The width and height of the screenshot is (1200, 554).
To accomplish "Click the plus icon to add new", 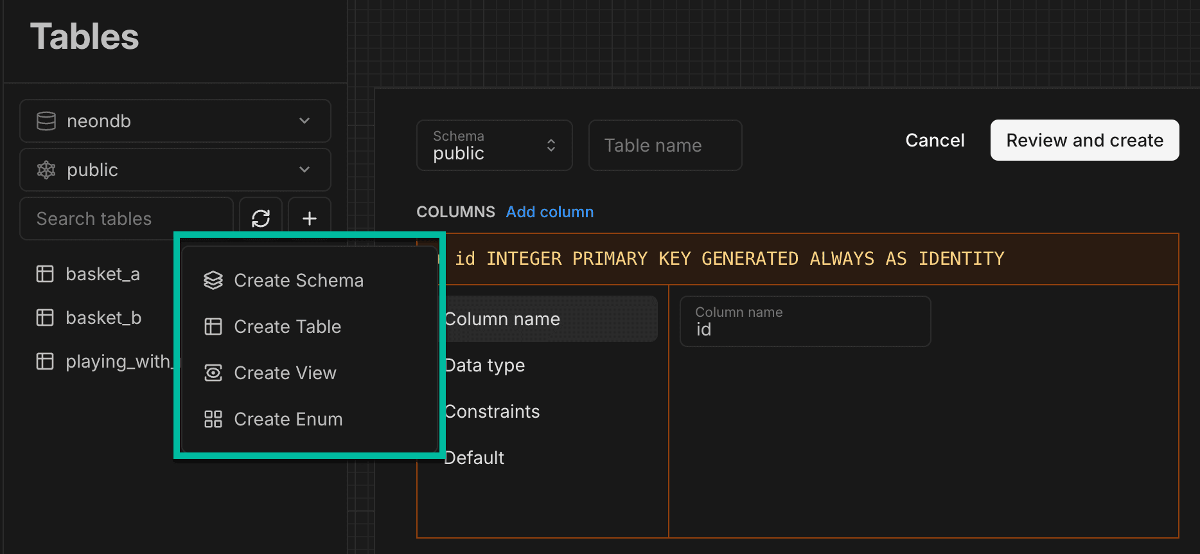I will click(310, 219).
